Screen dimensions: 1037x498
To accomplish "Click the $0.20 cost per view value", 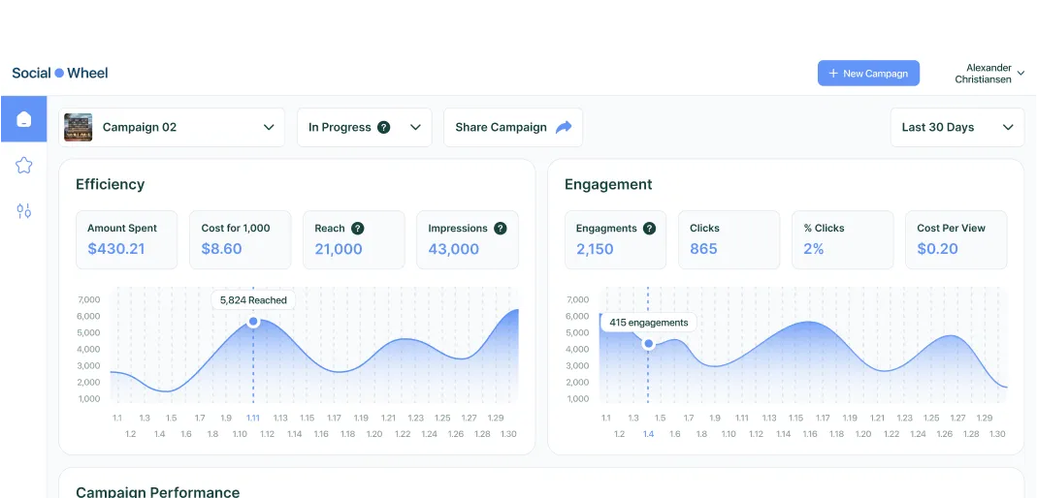I will [938, 249].
